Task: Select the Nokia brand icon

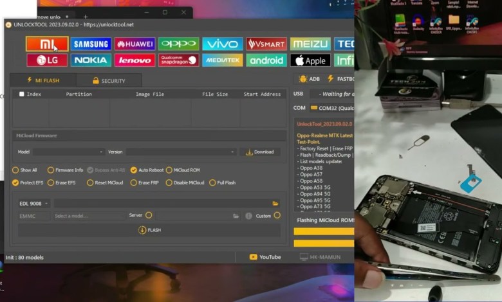Action: click(91, 60)
